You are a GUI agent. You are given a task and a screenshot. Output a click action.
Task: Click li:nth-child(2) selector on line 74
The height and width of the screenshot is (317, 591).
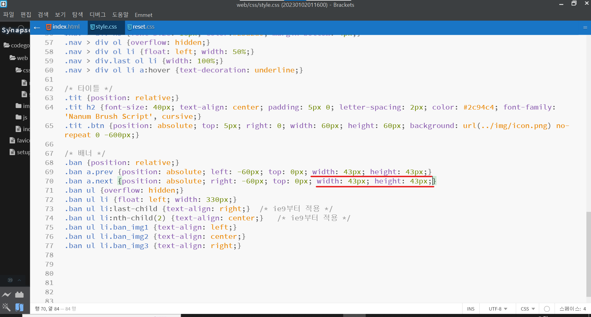click(133, 218)
